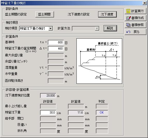148x138 pixels.
Task: Click the 残留沈下量 許容値 field 30.0
Action: click(x=48, y=113)
